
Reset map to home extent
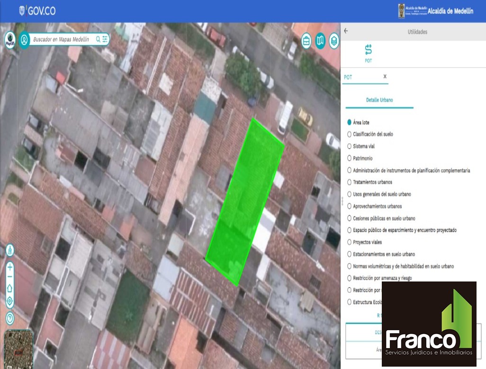tap(10, 288)
